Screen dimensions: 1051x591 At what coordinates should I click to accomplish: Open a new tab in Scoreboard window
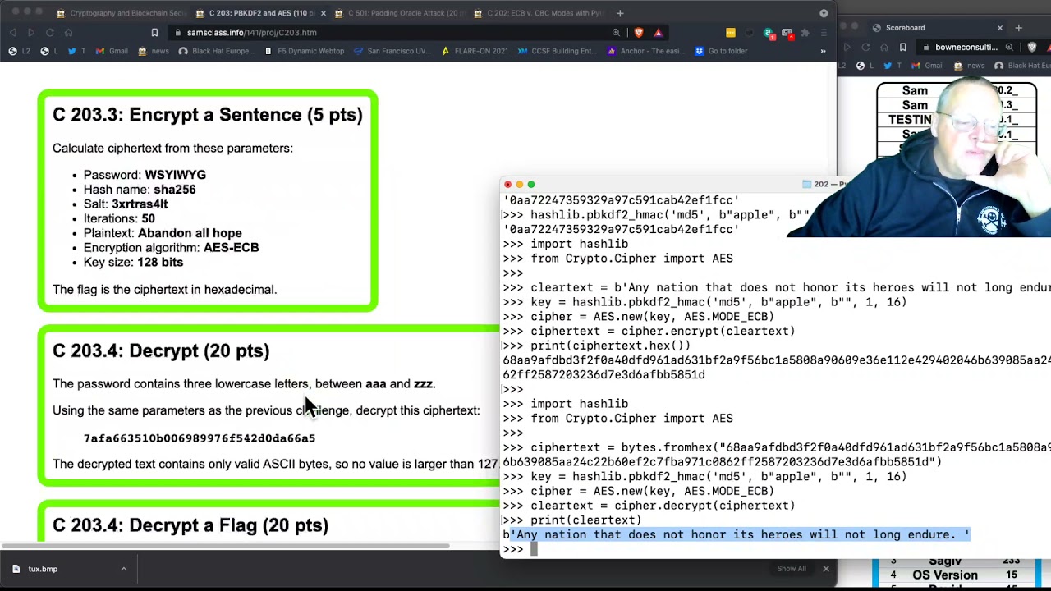[1018, 28]
